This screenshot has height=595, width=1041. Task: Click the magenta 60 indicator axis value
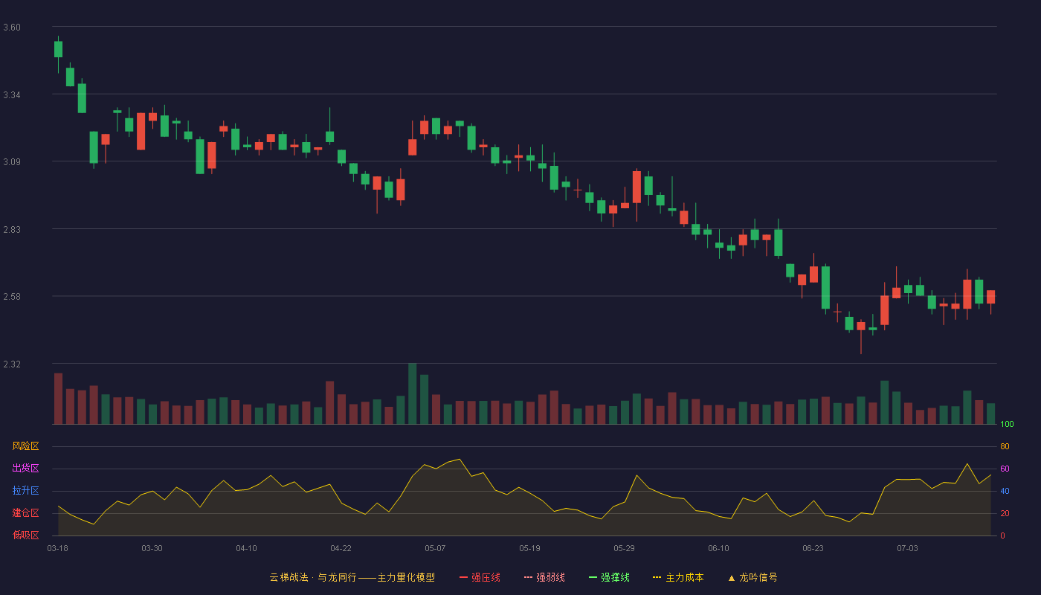tap(1005, 469)
